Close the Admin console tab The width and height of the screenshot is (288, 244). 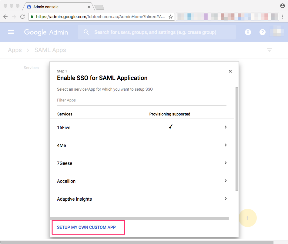tap(89, 7)
